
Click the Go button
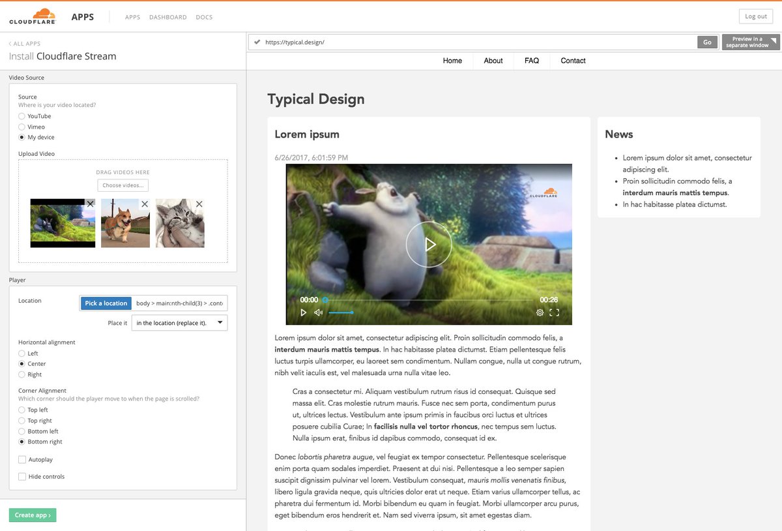click(707, 42)
